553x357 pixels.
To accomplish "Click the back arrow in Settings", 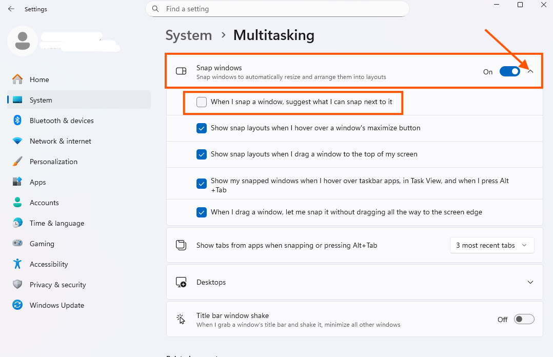I will 11,9.
